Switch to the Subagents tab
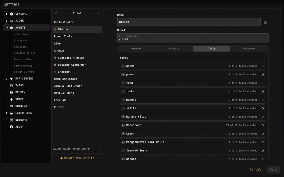 point(249,49)
